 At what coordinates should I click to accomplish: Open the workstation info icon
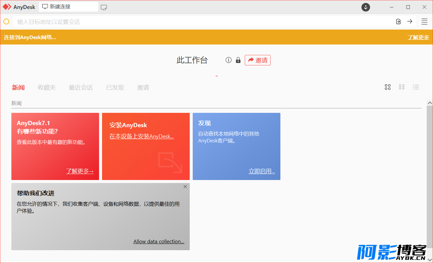pos(229,60)
